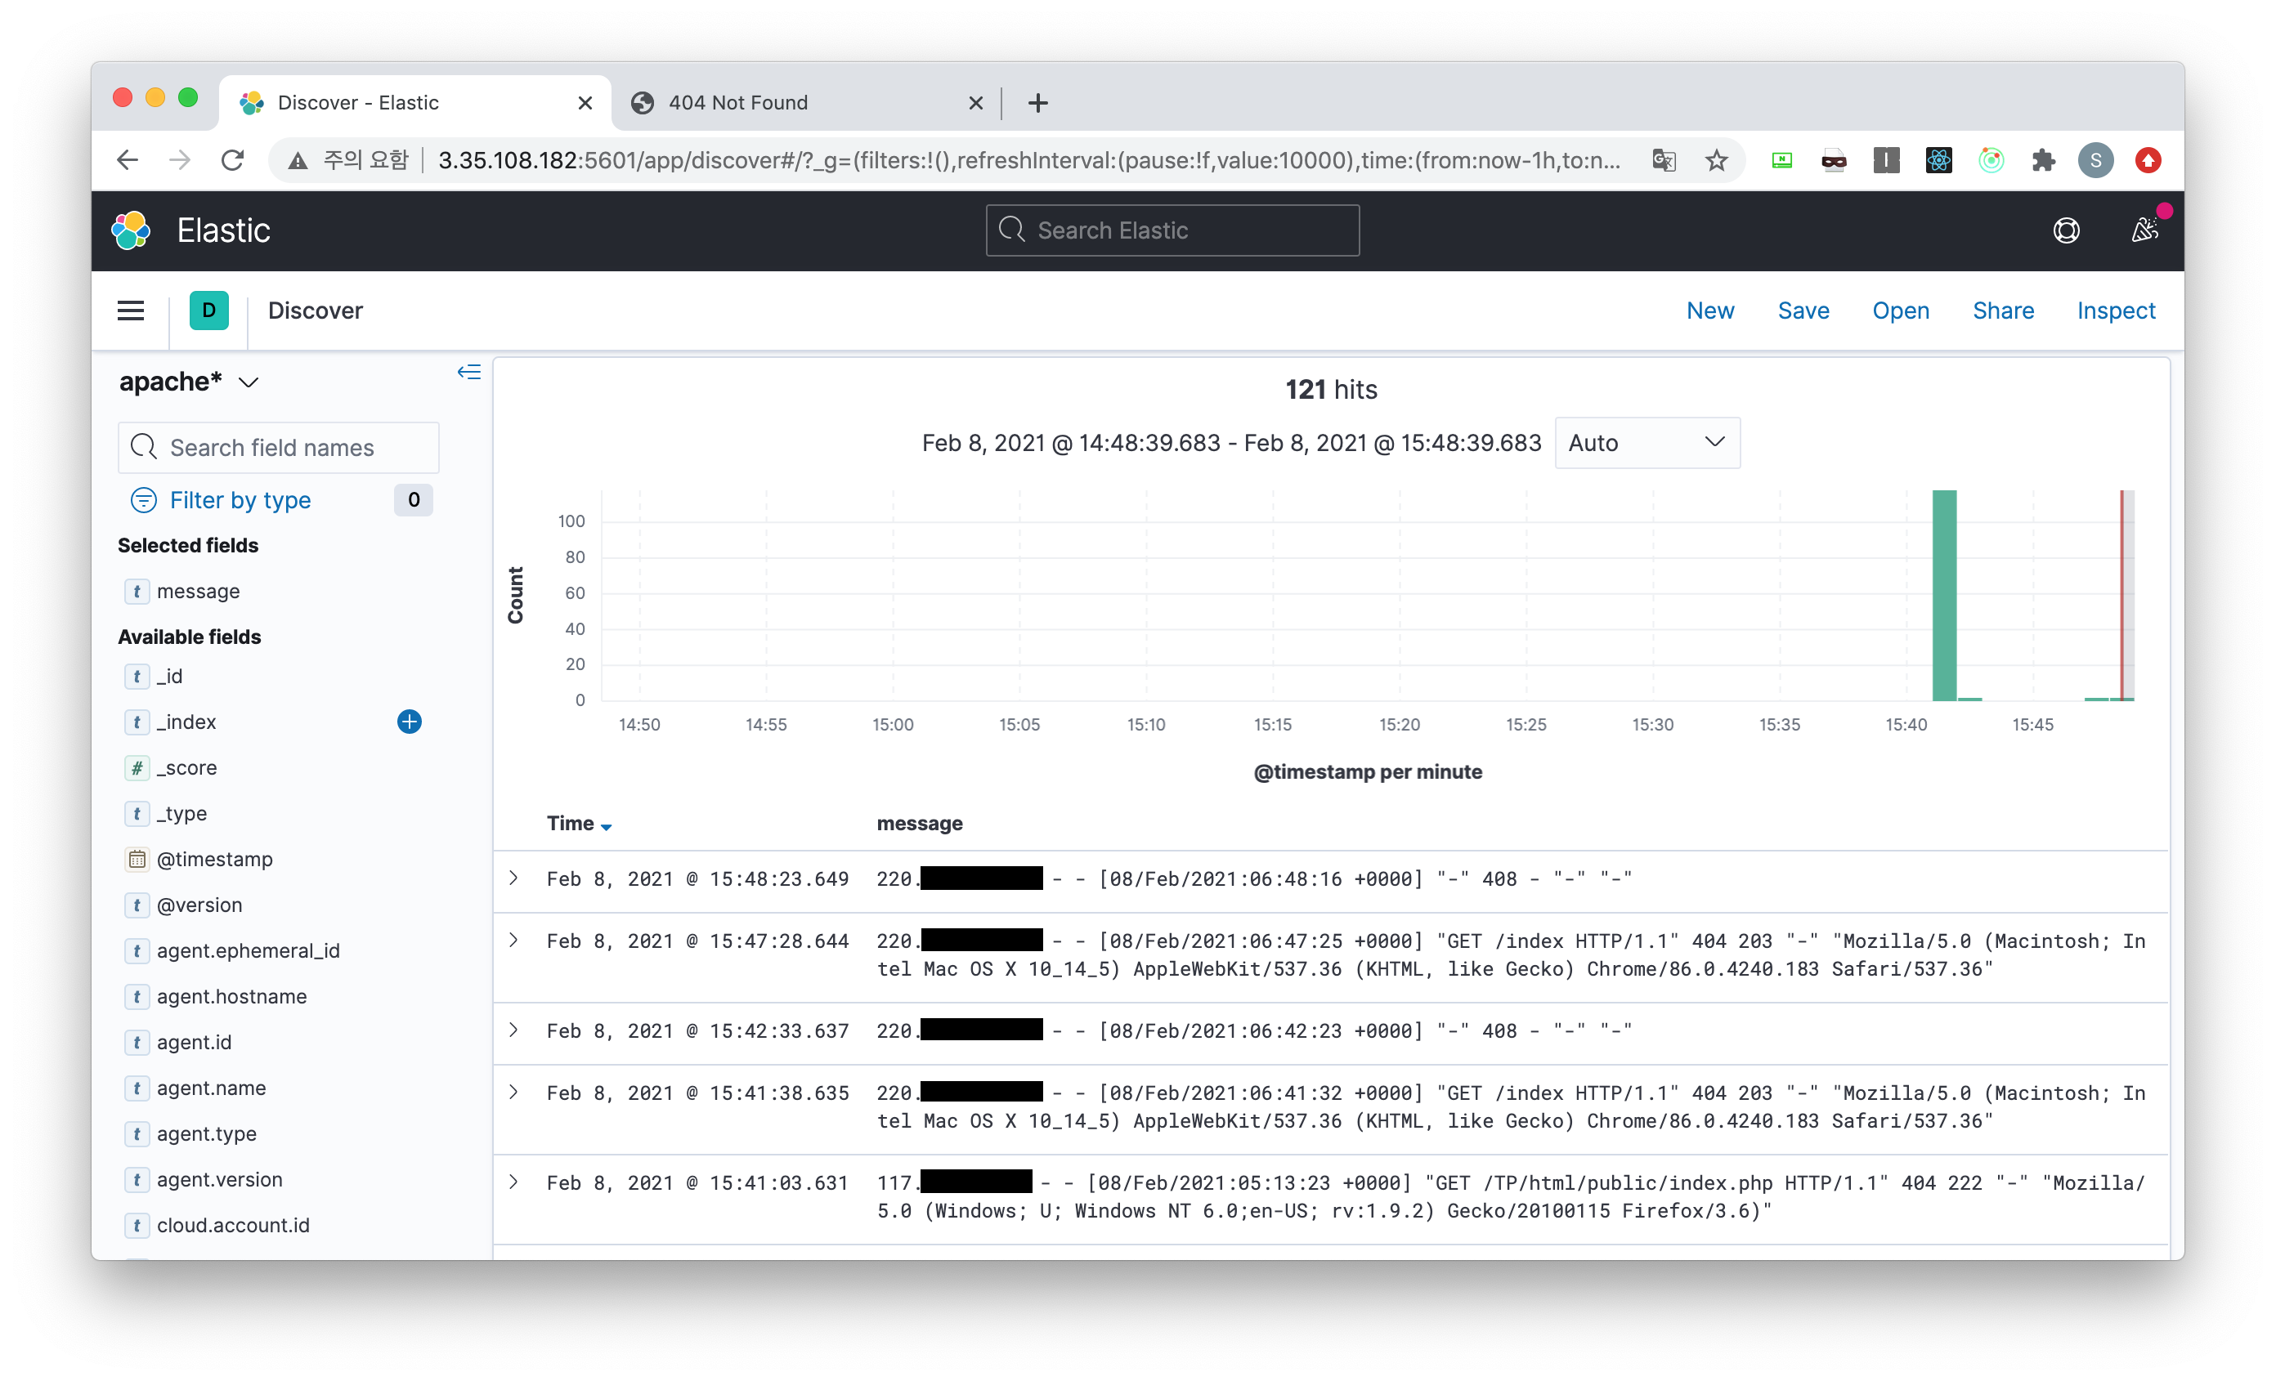Open the apache* index pattern dropdown

tap(188, 382)
